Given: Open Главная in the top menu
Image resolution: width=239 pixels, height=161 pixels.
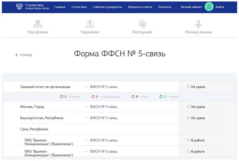Looking at the screenshot, I should tap(59, 7).
